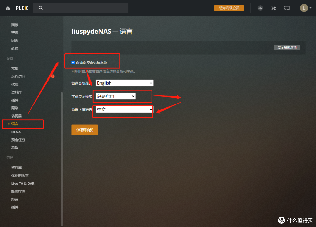The image size is (316, 227).
Task: Click the 设置 section header
Action: [10, 59]
